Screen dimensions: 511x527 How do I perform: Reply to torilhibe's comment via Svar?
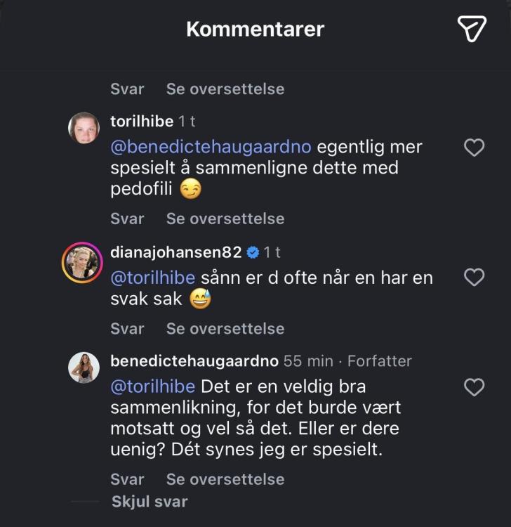click(127, 219)
